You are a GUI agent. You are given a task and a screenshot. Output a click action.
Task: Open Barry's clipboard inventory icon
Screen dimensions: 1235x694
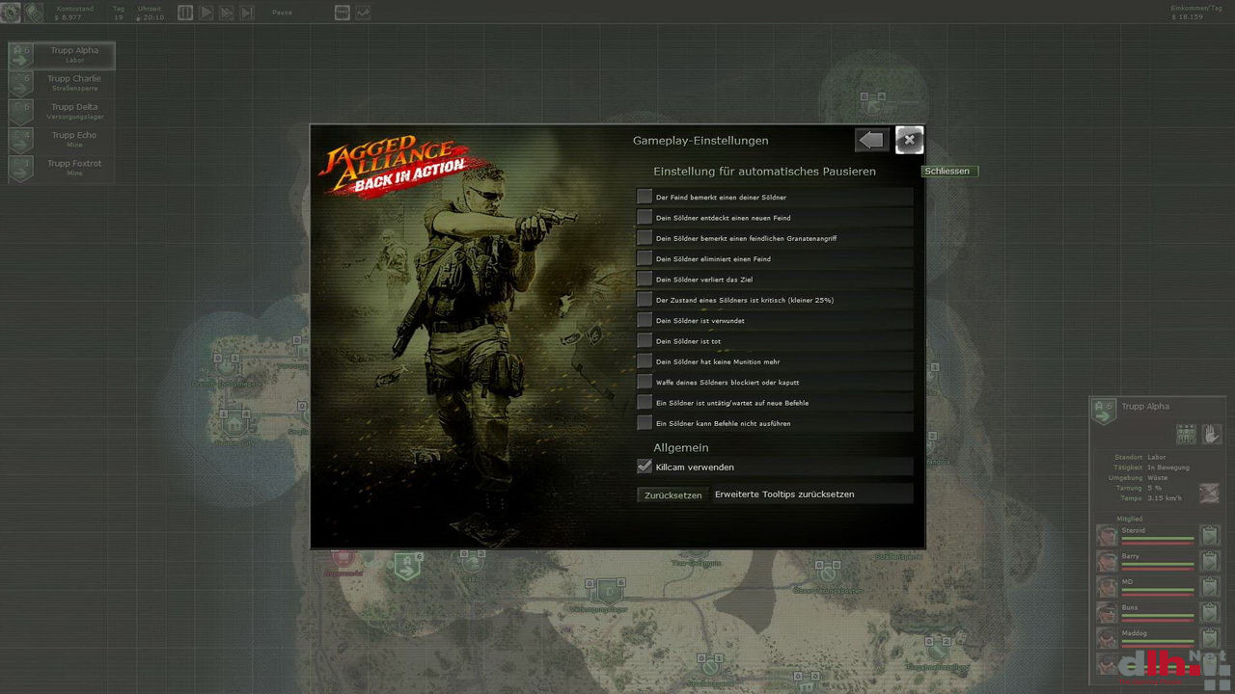[1210, 561]
